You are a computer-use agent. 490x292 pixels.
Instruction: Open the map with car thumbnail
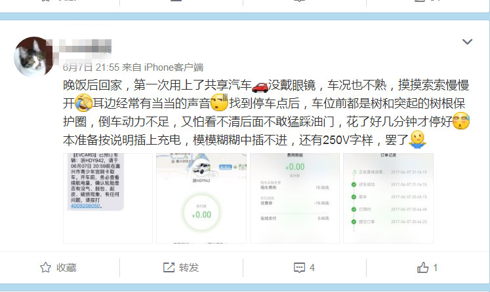[201, 198]
